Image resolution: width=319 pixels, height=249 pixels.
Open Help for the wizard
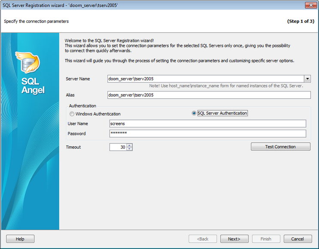click(x=20, y=239)
